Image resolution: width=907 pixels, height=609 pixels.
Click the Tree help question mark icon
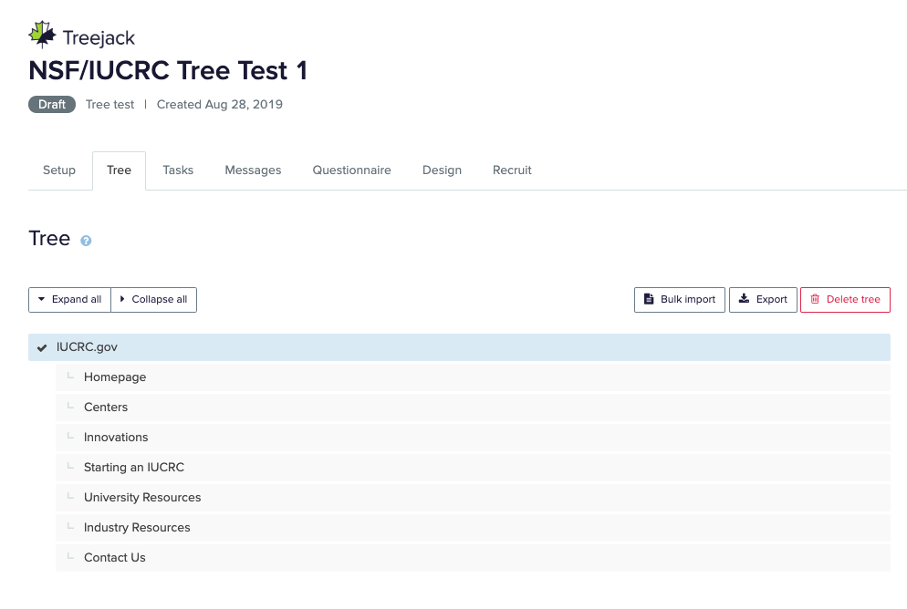86,241
